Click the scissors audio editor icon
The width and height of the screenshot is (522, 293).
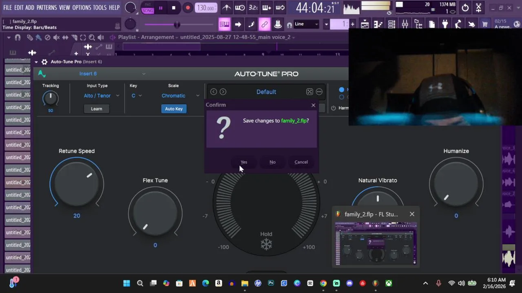[x=479, y=8]
